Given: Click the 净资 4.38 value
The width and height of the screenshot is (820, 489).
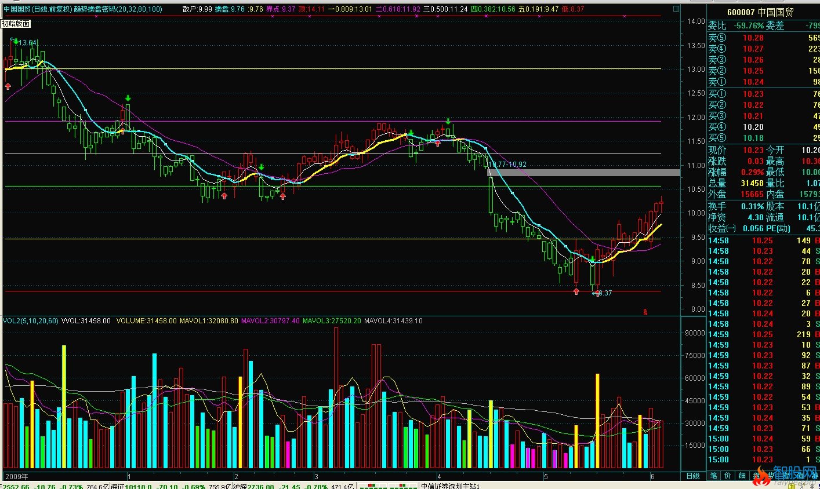Looking at the screenshot, I should 756,217.
